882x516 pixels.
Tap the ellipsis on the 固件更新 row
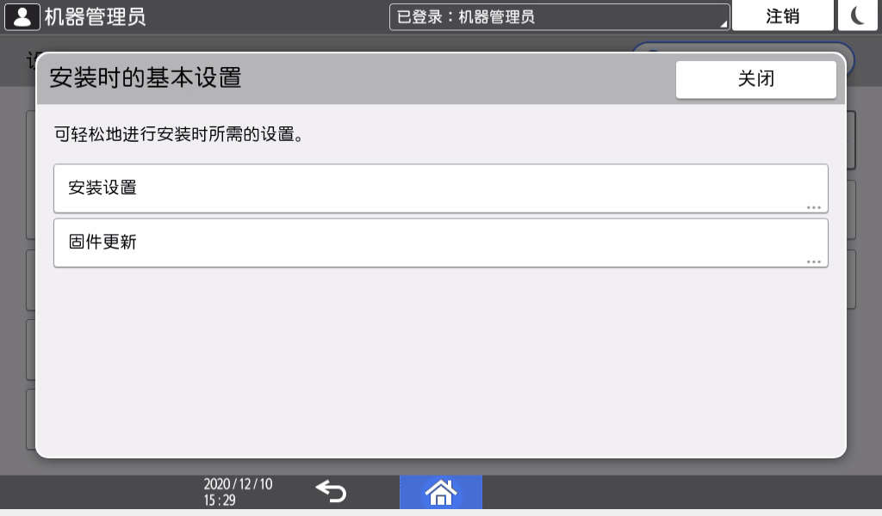[x=816, y=259]
